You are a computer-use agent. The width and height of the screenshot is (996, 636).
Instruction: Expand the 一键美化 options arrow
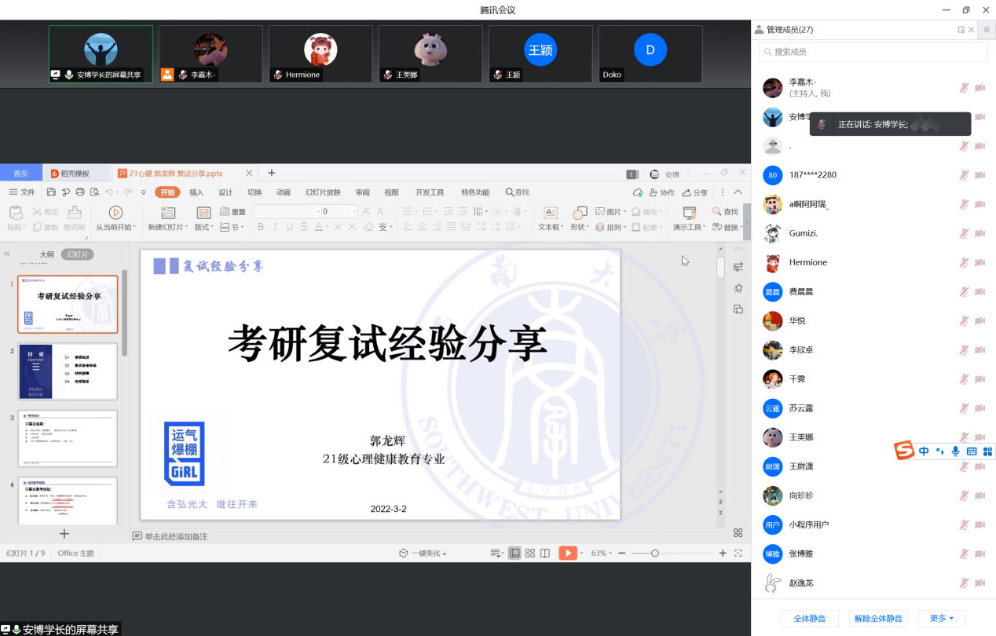(445, 554)
